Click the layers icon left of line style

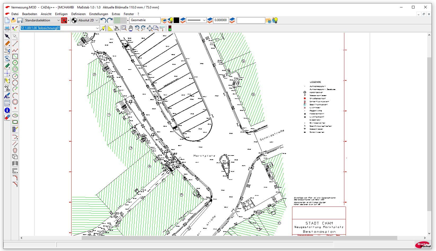[183, 20]
